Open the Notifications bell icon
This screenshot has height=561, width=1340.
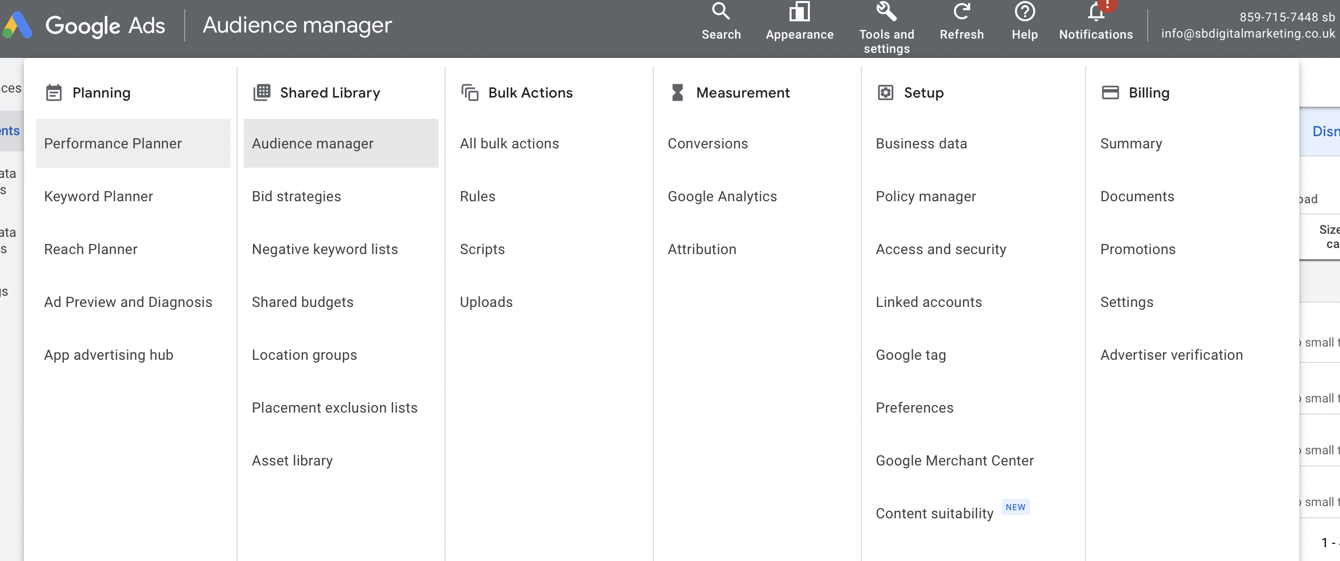(1096, 11)
